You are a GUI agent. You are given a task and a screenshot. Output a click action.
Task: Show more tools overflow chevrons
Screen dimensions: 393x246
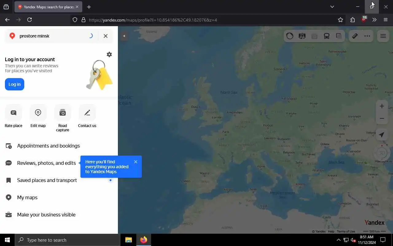374,20
